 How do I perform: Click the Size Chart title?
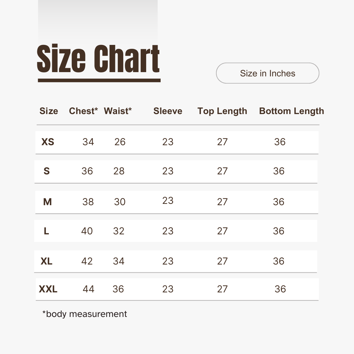(98, 59)
